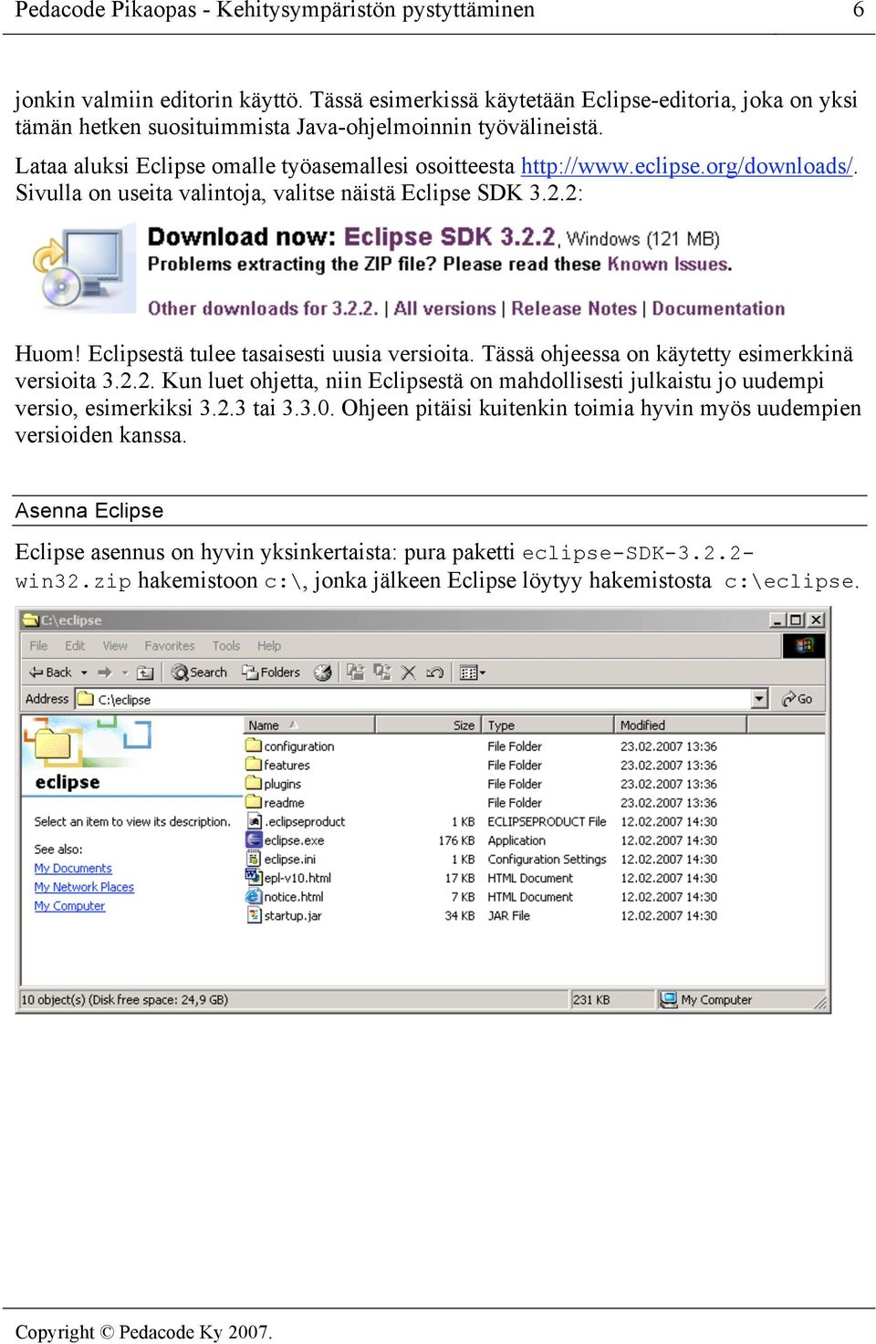Open the Favorites menu
The width and height of the screenshot is (876, 1344).
tap(170, 645)
